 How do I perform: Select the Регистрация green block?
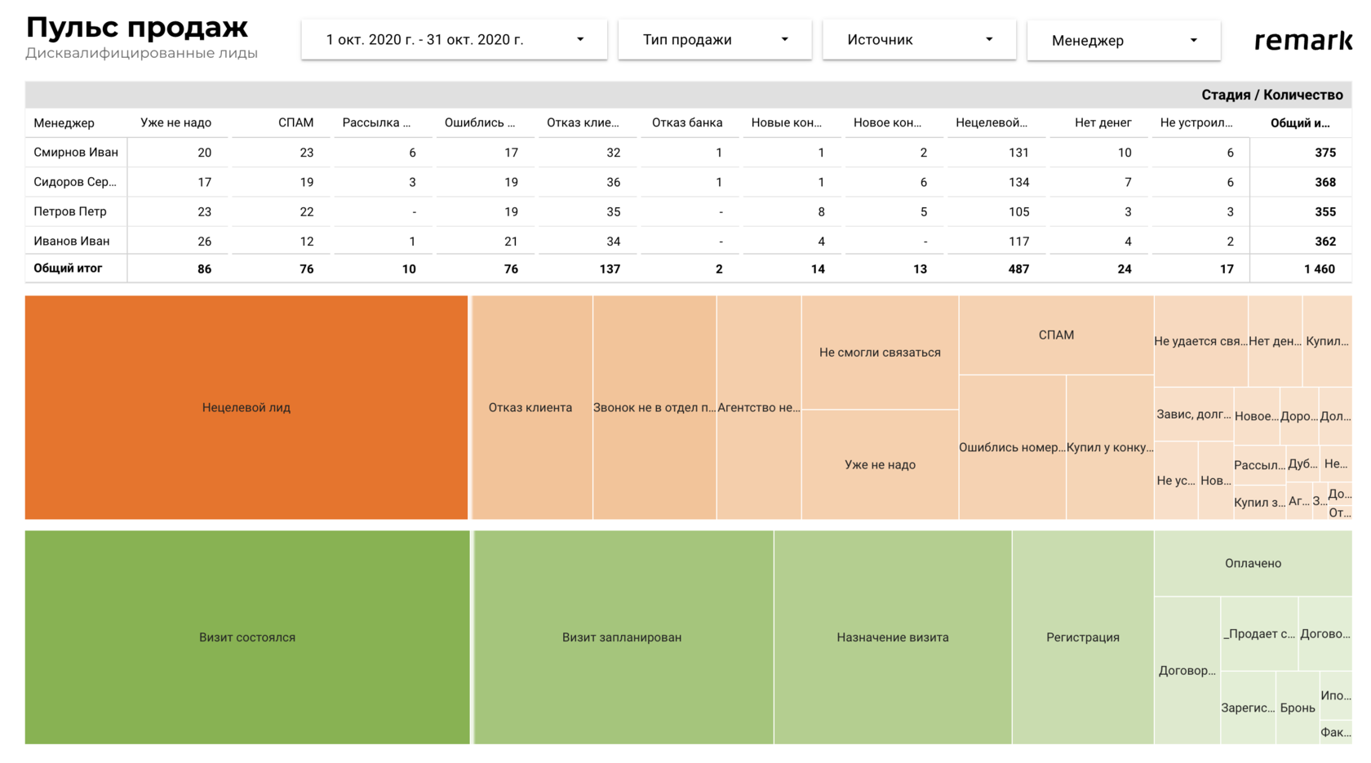(x=1083, y=637)
